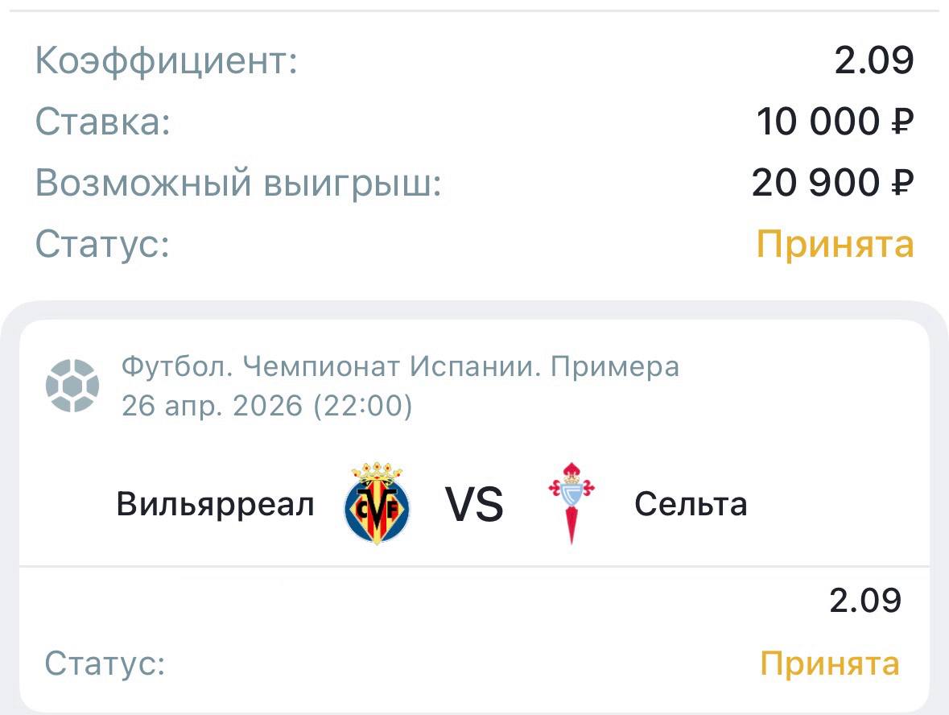Tap the top 2.09 coefficient value

pyautogui.click(x=874, y=62)
